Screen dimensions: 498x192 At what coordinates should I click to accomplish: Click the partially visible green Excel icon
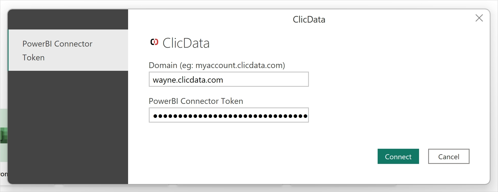click(3, 135)
